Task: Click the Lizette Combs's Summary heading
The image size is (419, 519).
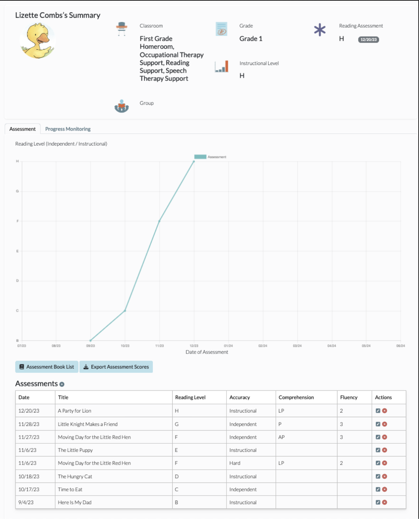Action: point(58,15)
